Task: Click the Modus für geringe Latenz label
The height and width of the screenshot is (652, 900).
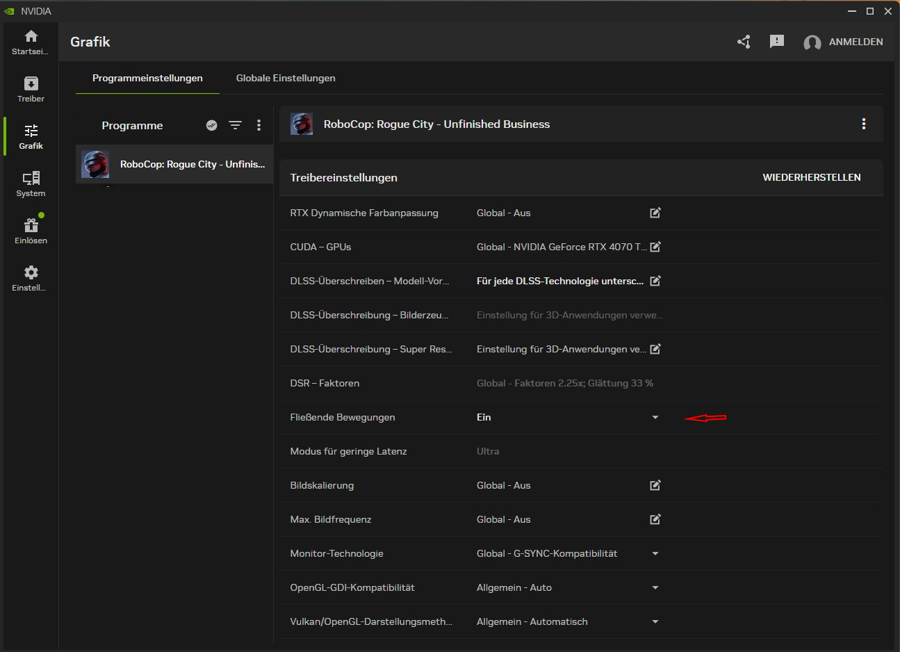Action: tap(348, 451)
